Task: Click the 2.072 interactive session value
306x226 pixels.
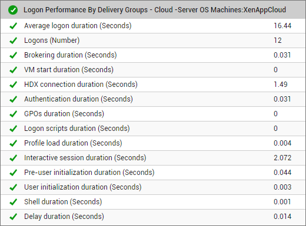Action: pos(282,158)
